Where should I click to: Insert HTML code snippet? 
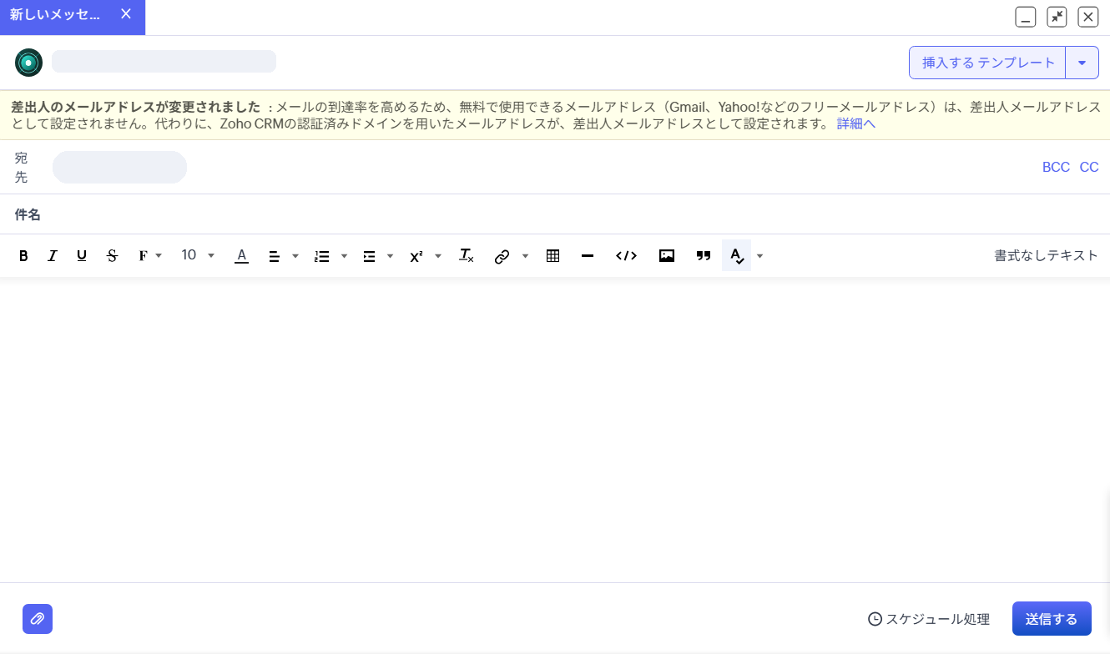pos(626,256)
